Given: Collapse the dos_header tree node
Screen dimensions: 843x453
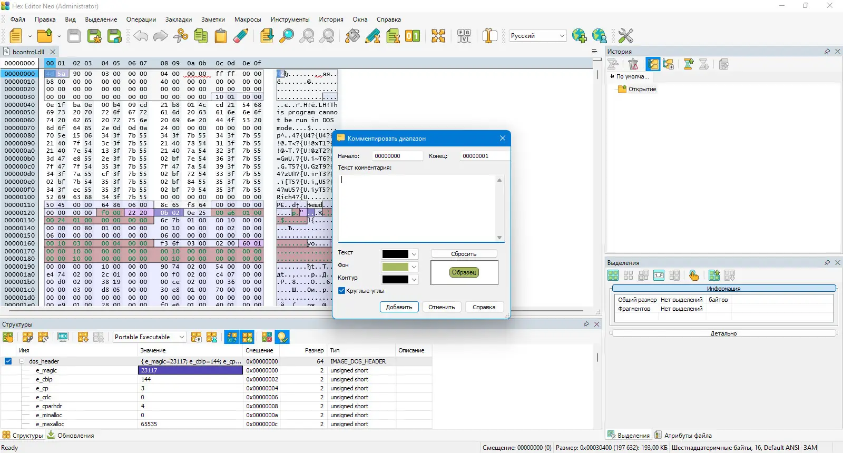Looking at the screenshot, I should 22,361.
